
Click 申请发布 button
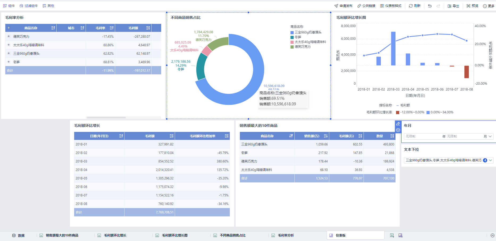[343, 6]
